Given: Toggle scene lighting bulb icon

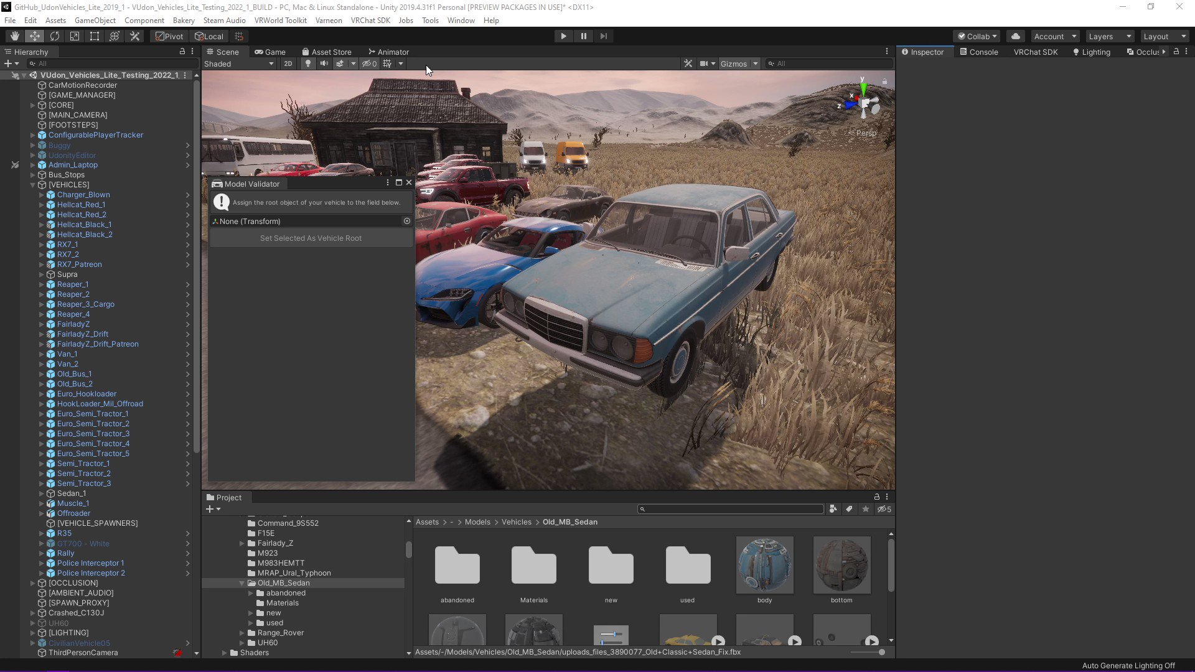Looking at the screenshot, I should [x=307, y=63].
